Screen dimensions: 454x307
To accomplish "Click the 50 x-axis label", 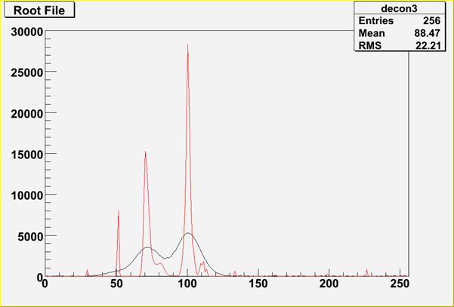I will 116,284.
